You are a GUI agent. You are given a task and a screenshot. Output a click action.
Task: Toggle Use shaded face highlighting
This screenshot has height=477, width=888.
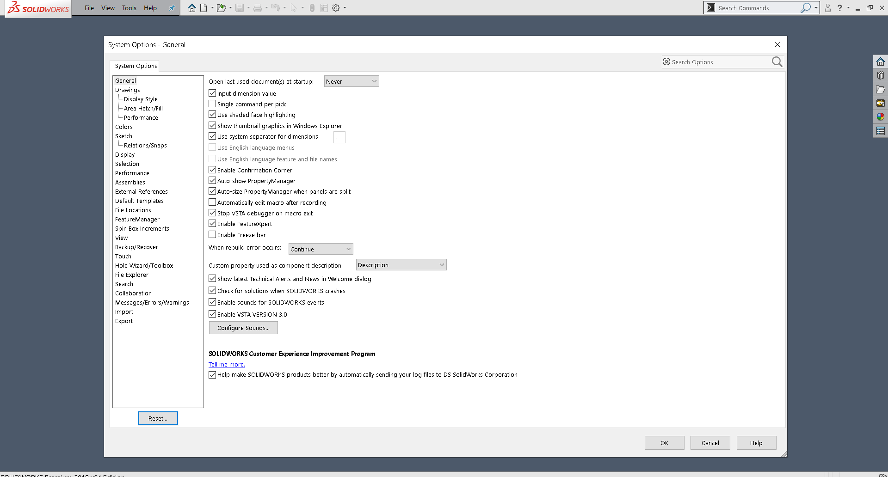(212, 115)
